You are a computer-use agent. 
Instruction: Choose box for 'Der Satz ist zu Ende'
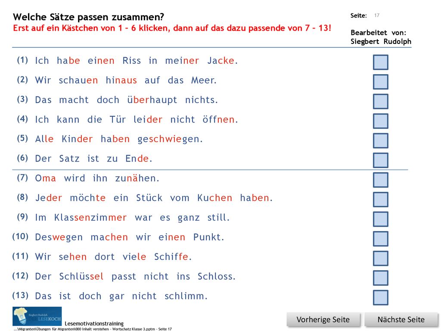tap(381, 160)
